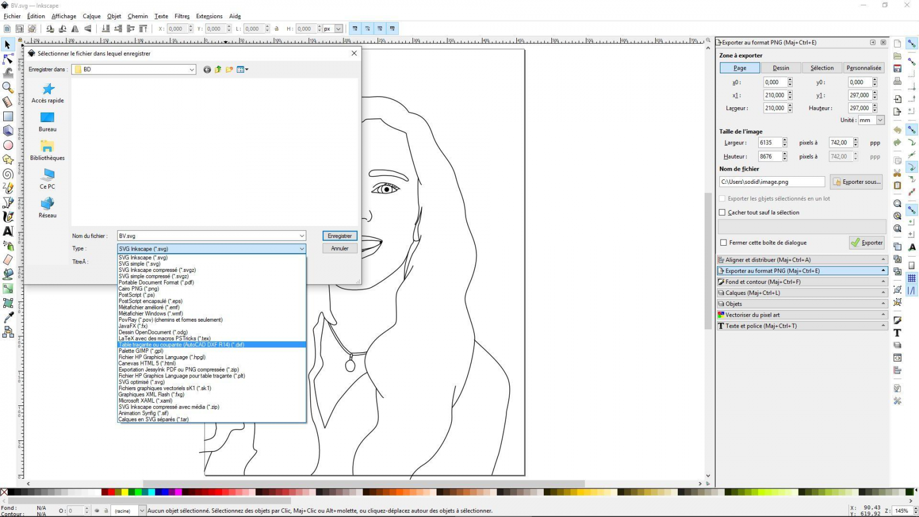
Task: Select the freehand pencil tool
Action: click(8, 188)
